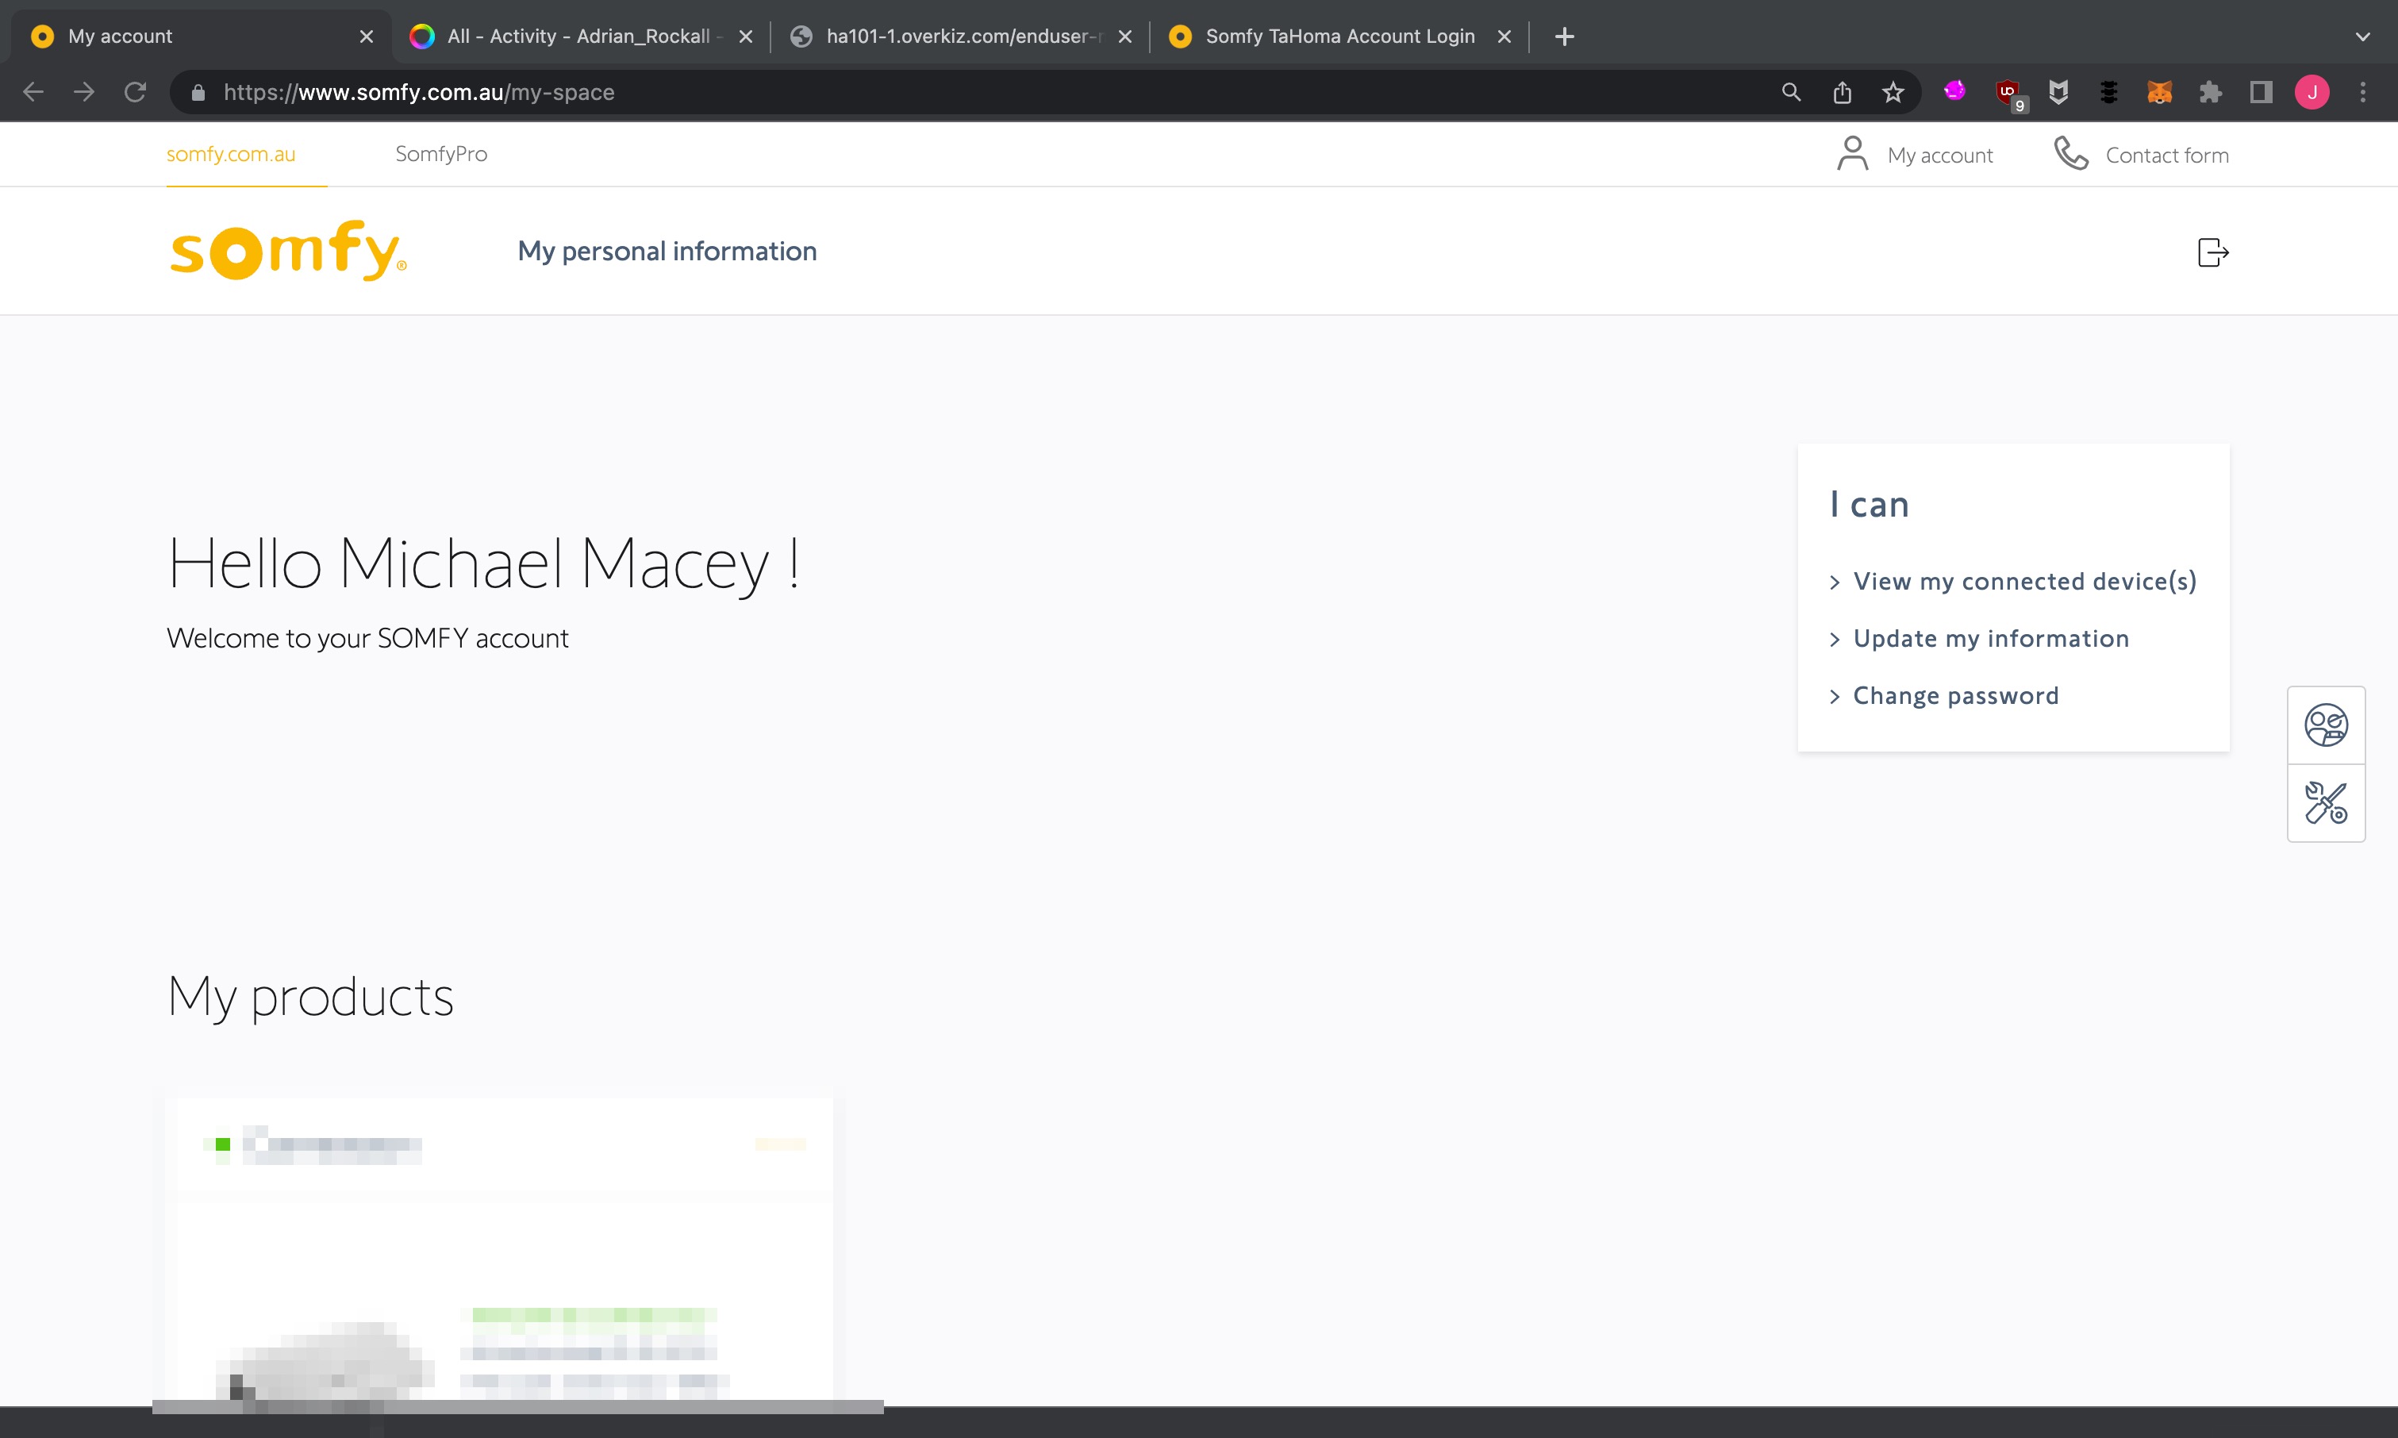Click the search magnifier in address bar
2398x1438 pixels.
point(1790,92)
